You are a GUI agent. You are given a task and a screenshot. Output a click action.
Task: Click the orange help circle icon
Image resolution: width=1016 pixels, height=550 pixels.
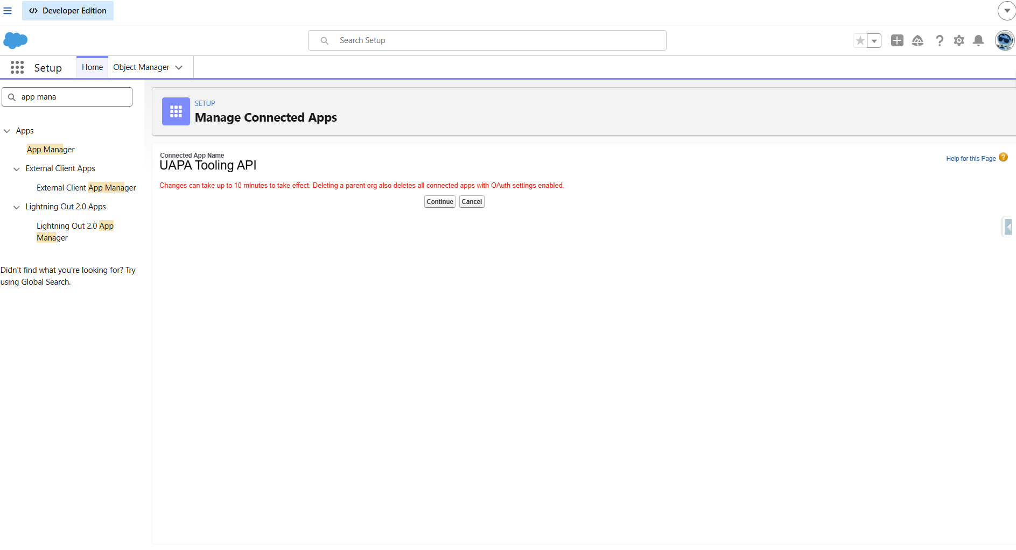tap(1003, 157)
